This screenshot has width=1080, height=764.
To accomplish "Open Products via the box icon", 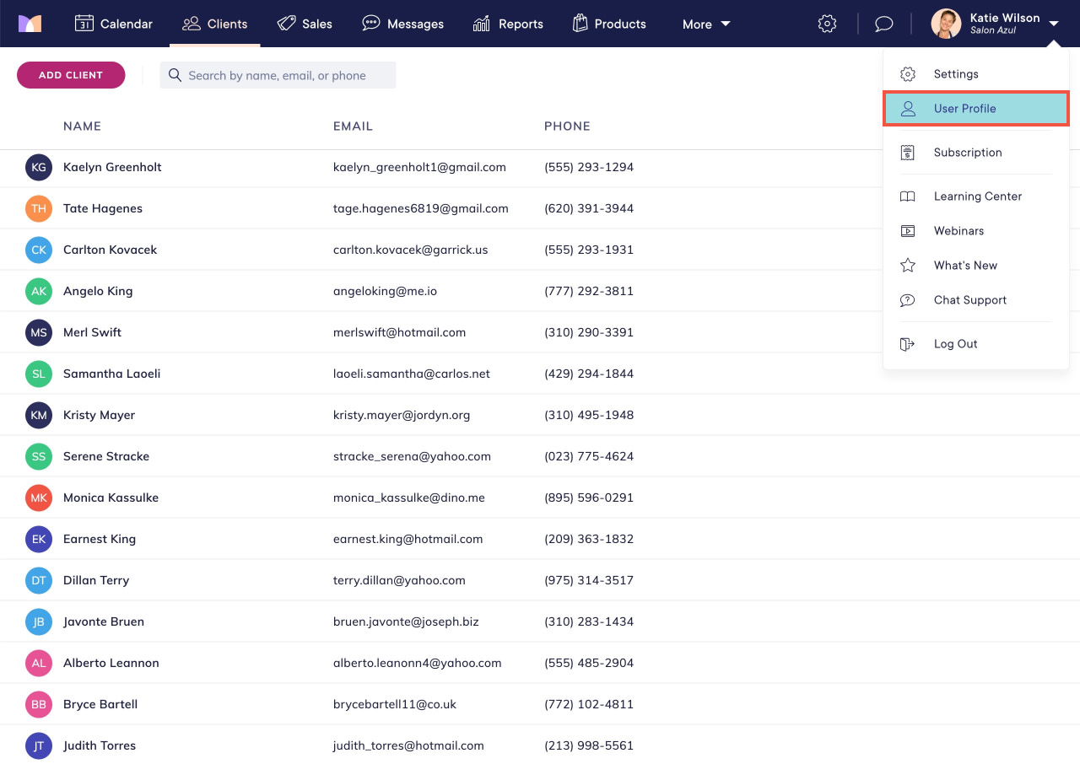I will (580, 24).
